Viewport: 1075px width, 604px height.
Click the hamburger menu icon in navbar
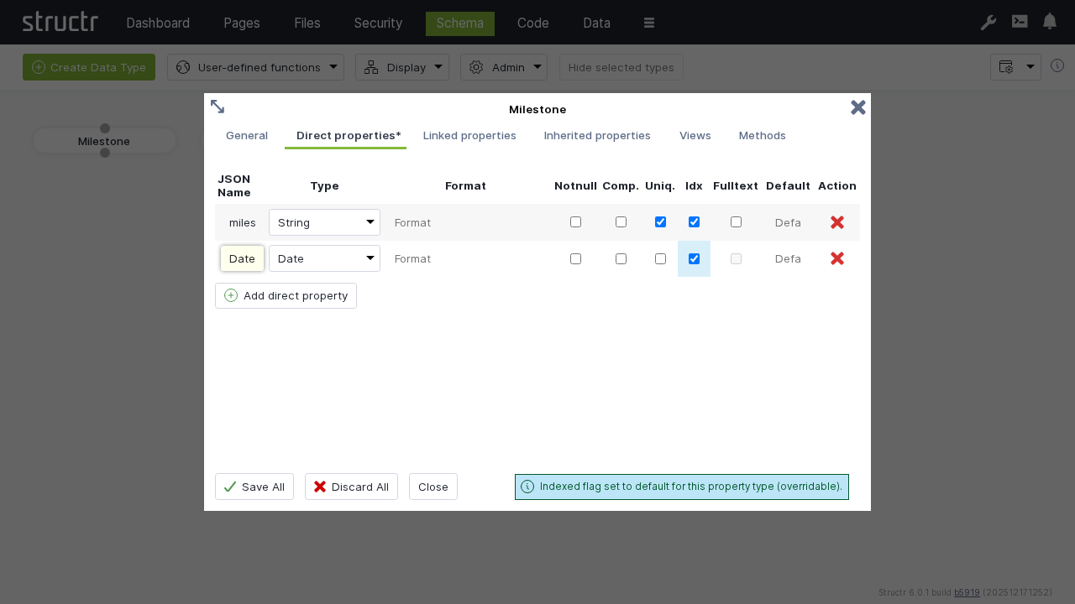pyautogui.click(x=649, y=23)
